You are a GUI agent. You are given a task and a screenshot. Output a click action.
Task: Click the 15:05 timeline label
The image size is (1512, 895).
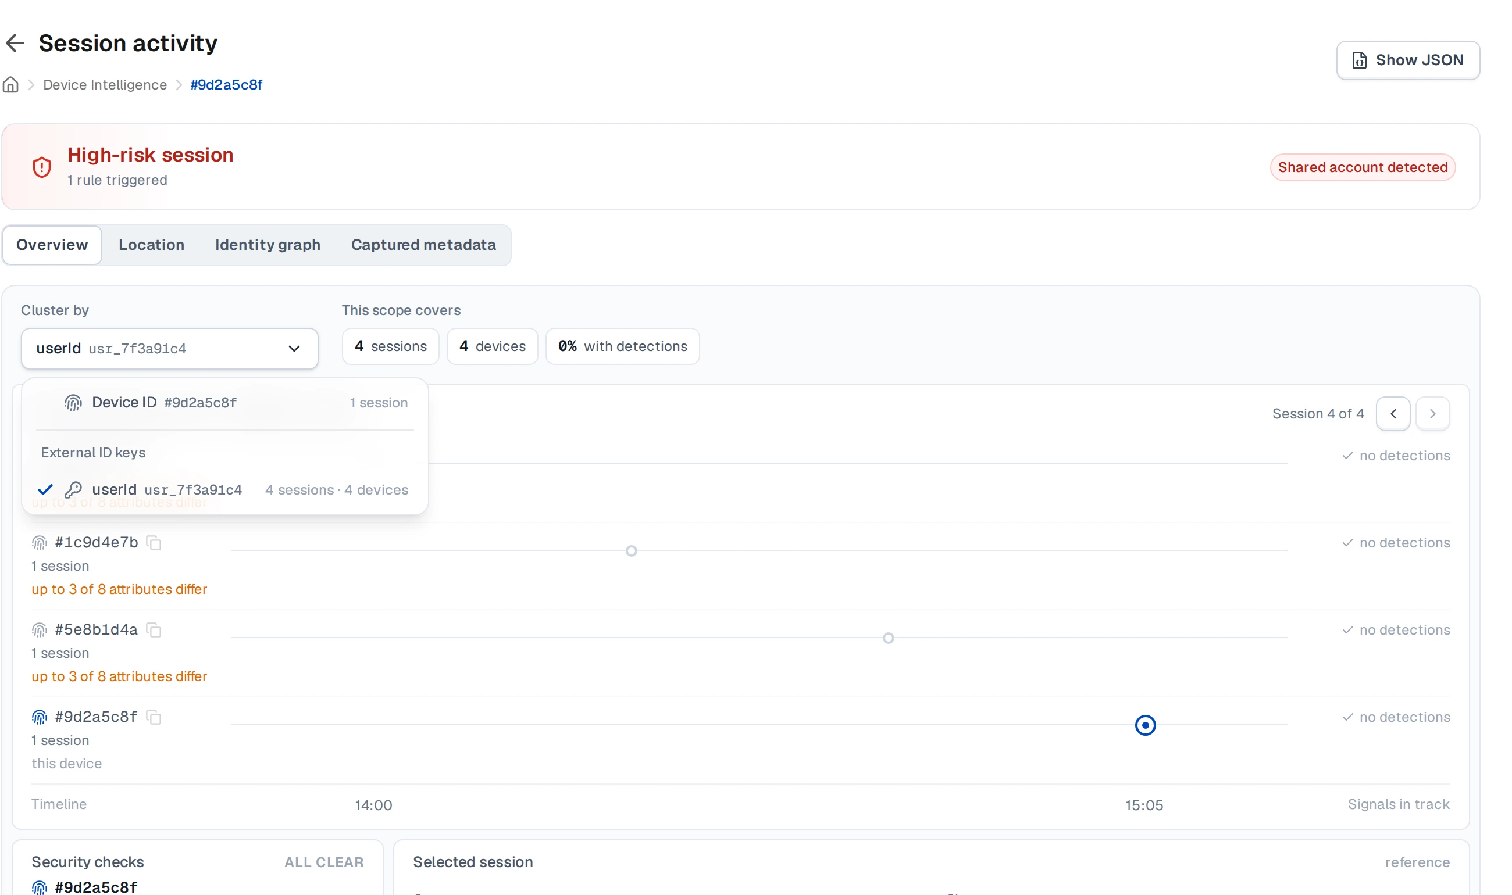(1144, 805)
